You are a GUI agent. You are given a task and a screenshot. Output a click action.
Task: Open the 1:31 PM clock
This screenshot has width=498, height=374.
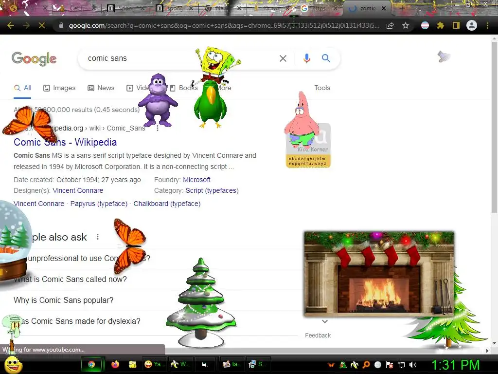pyautogui.click(x=455, y=365)
